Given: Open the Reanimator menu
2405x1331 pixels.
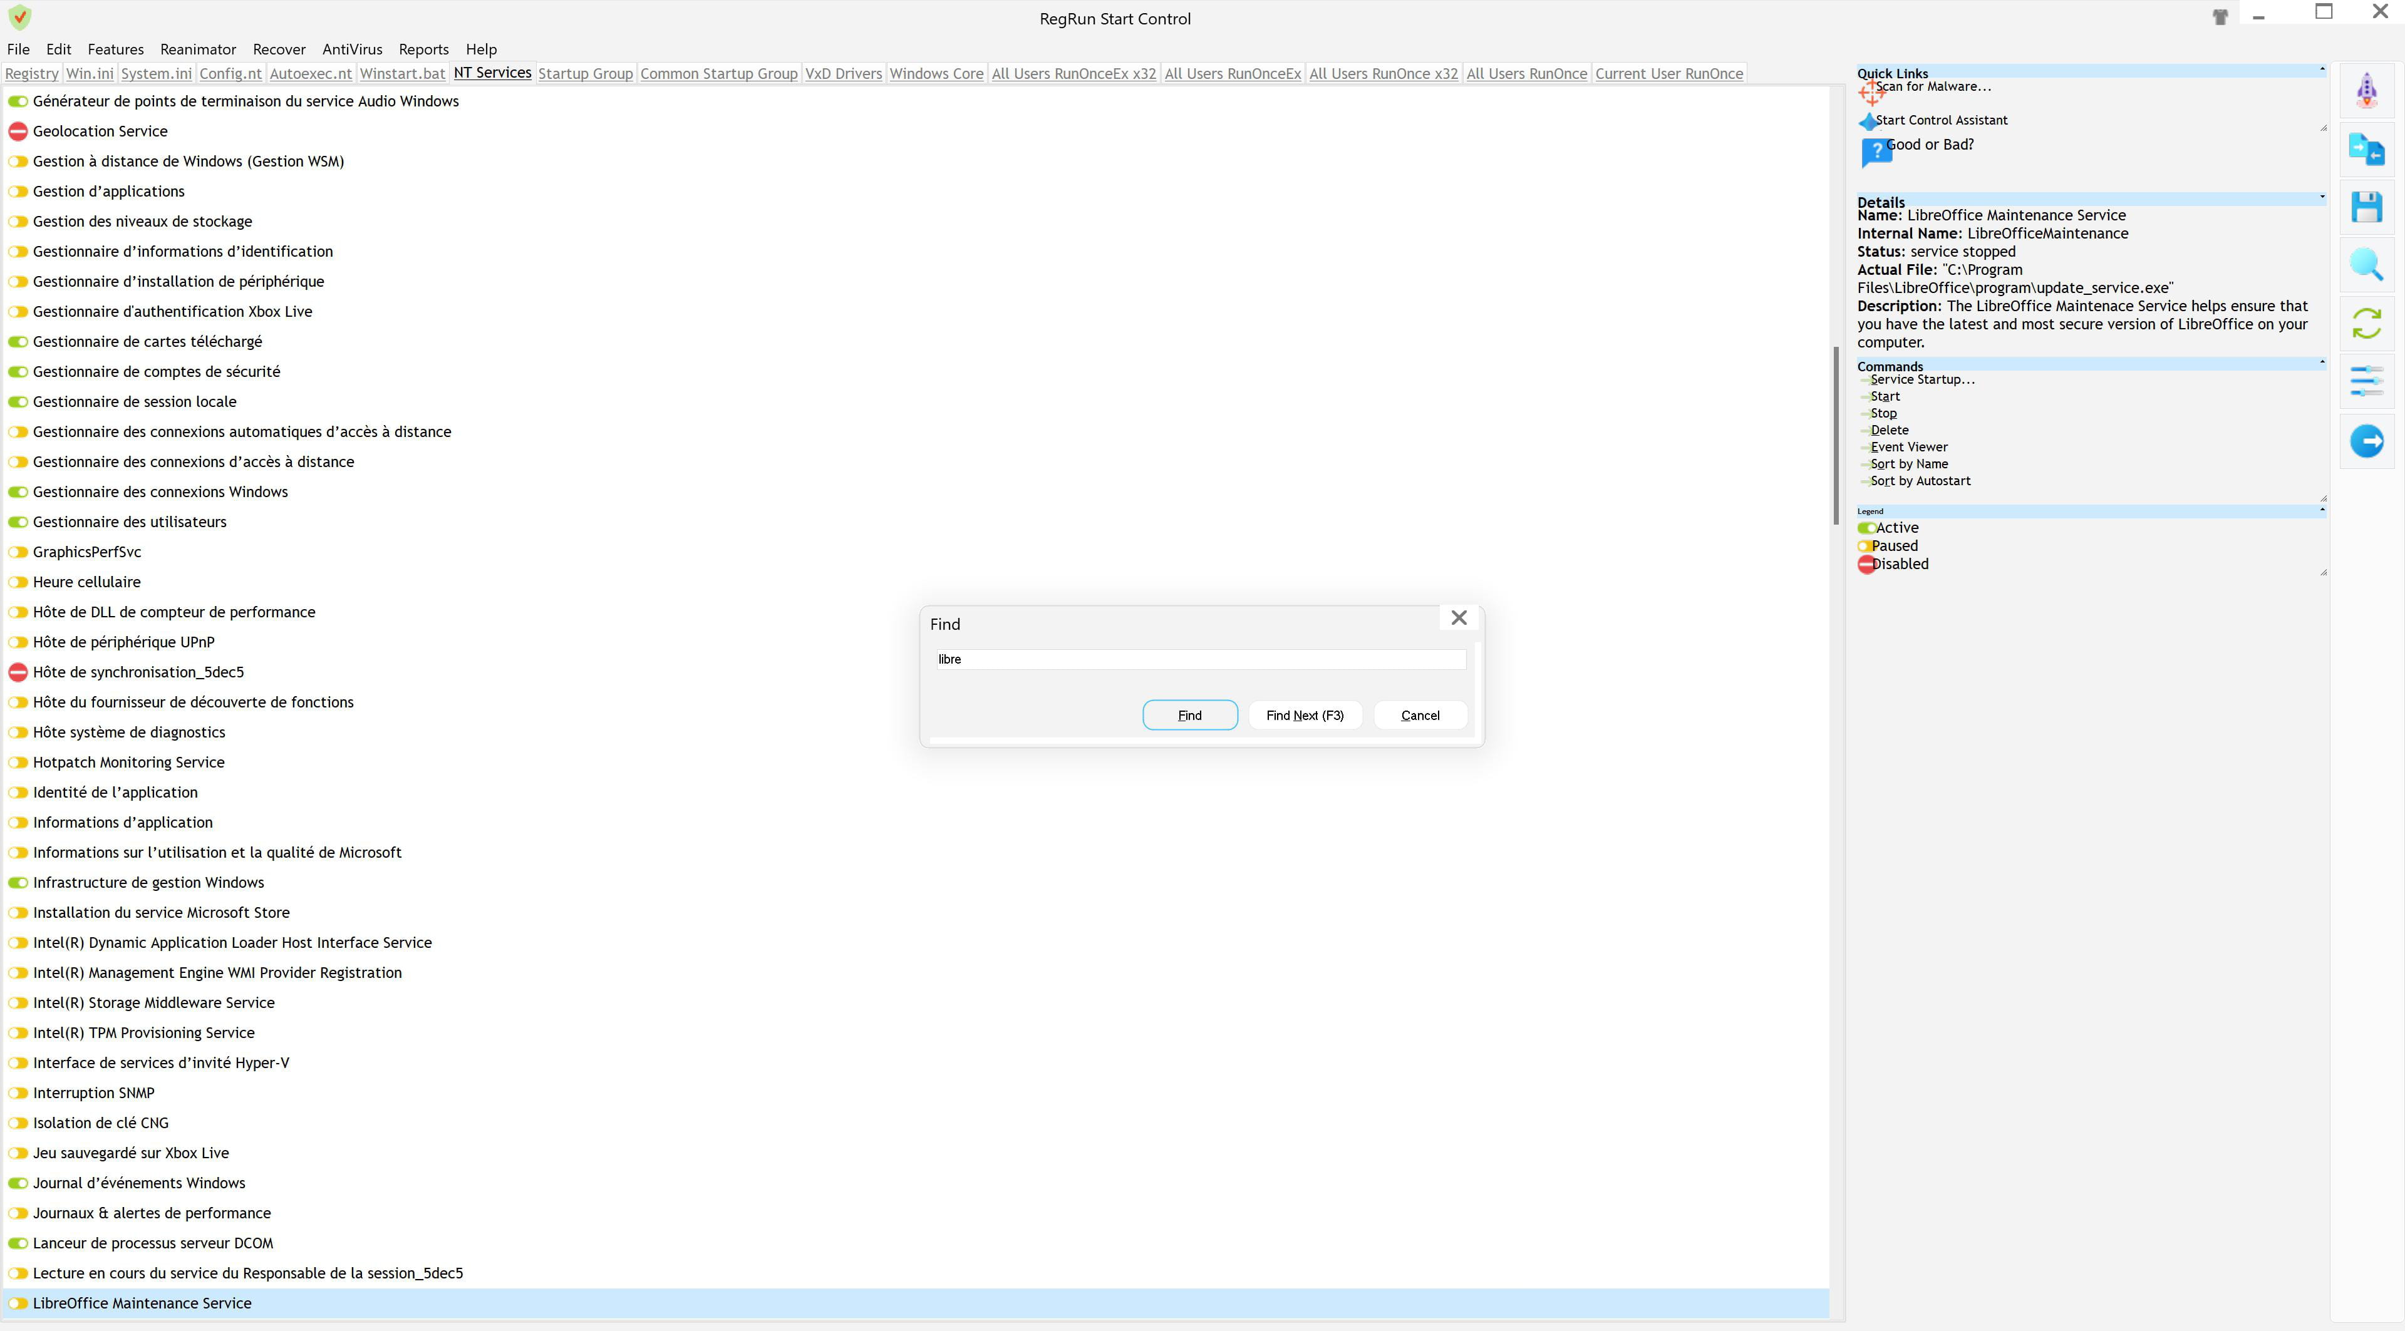Looking at the screenshot, I should pos(198,49).
